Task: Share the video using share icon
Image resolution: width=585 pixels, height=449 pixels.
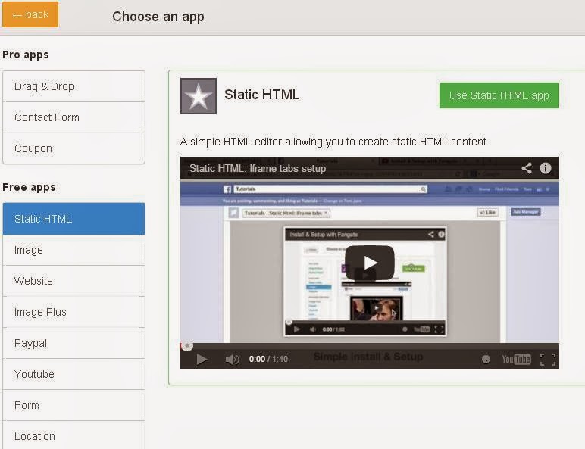Action: point(527,168)
